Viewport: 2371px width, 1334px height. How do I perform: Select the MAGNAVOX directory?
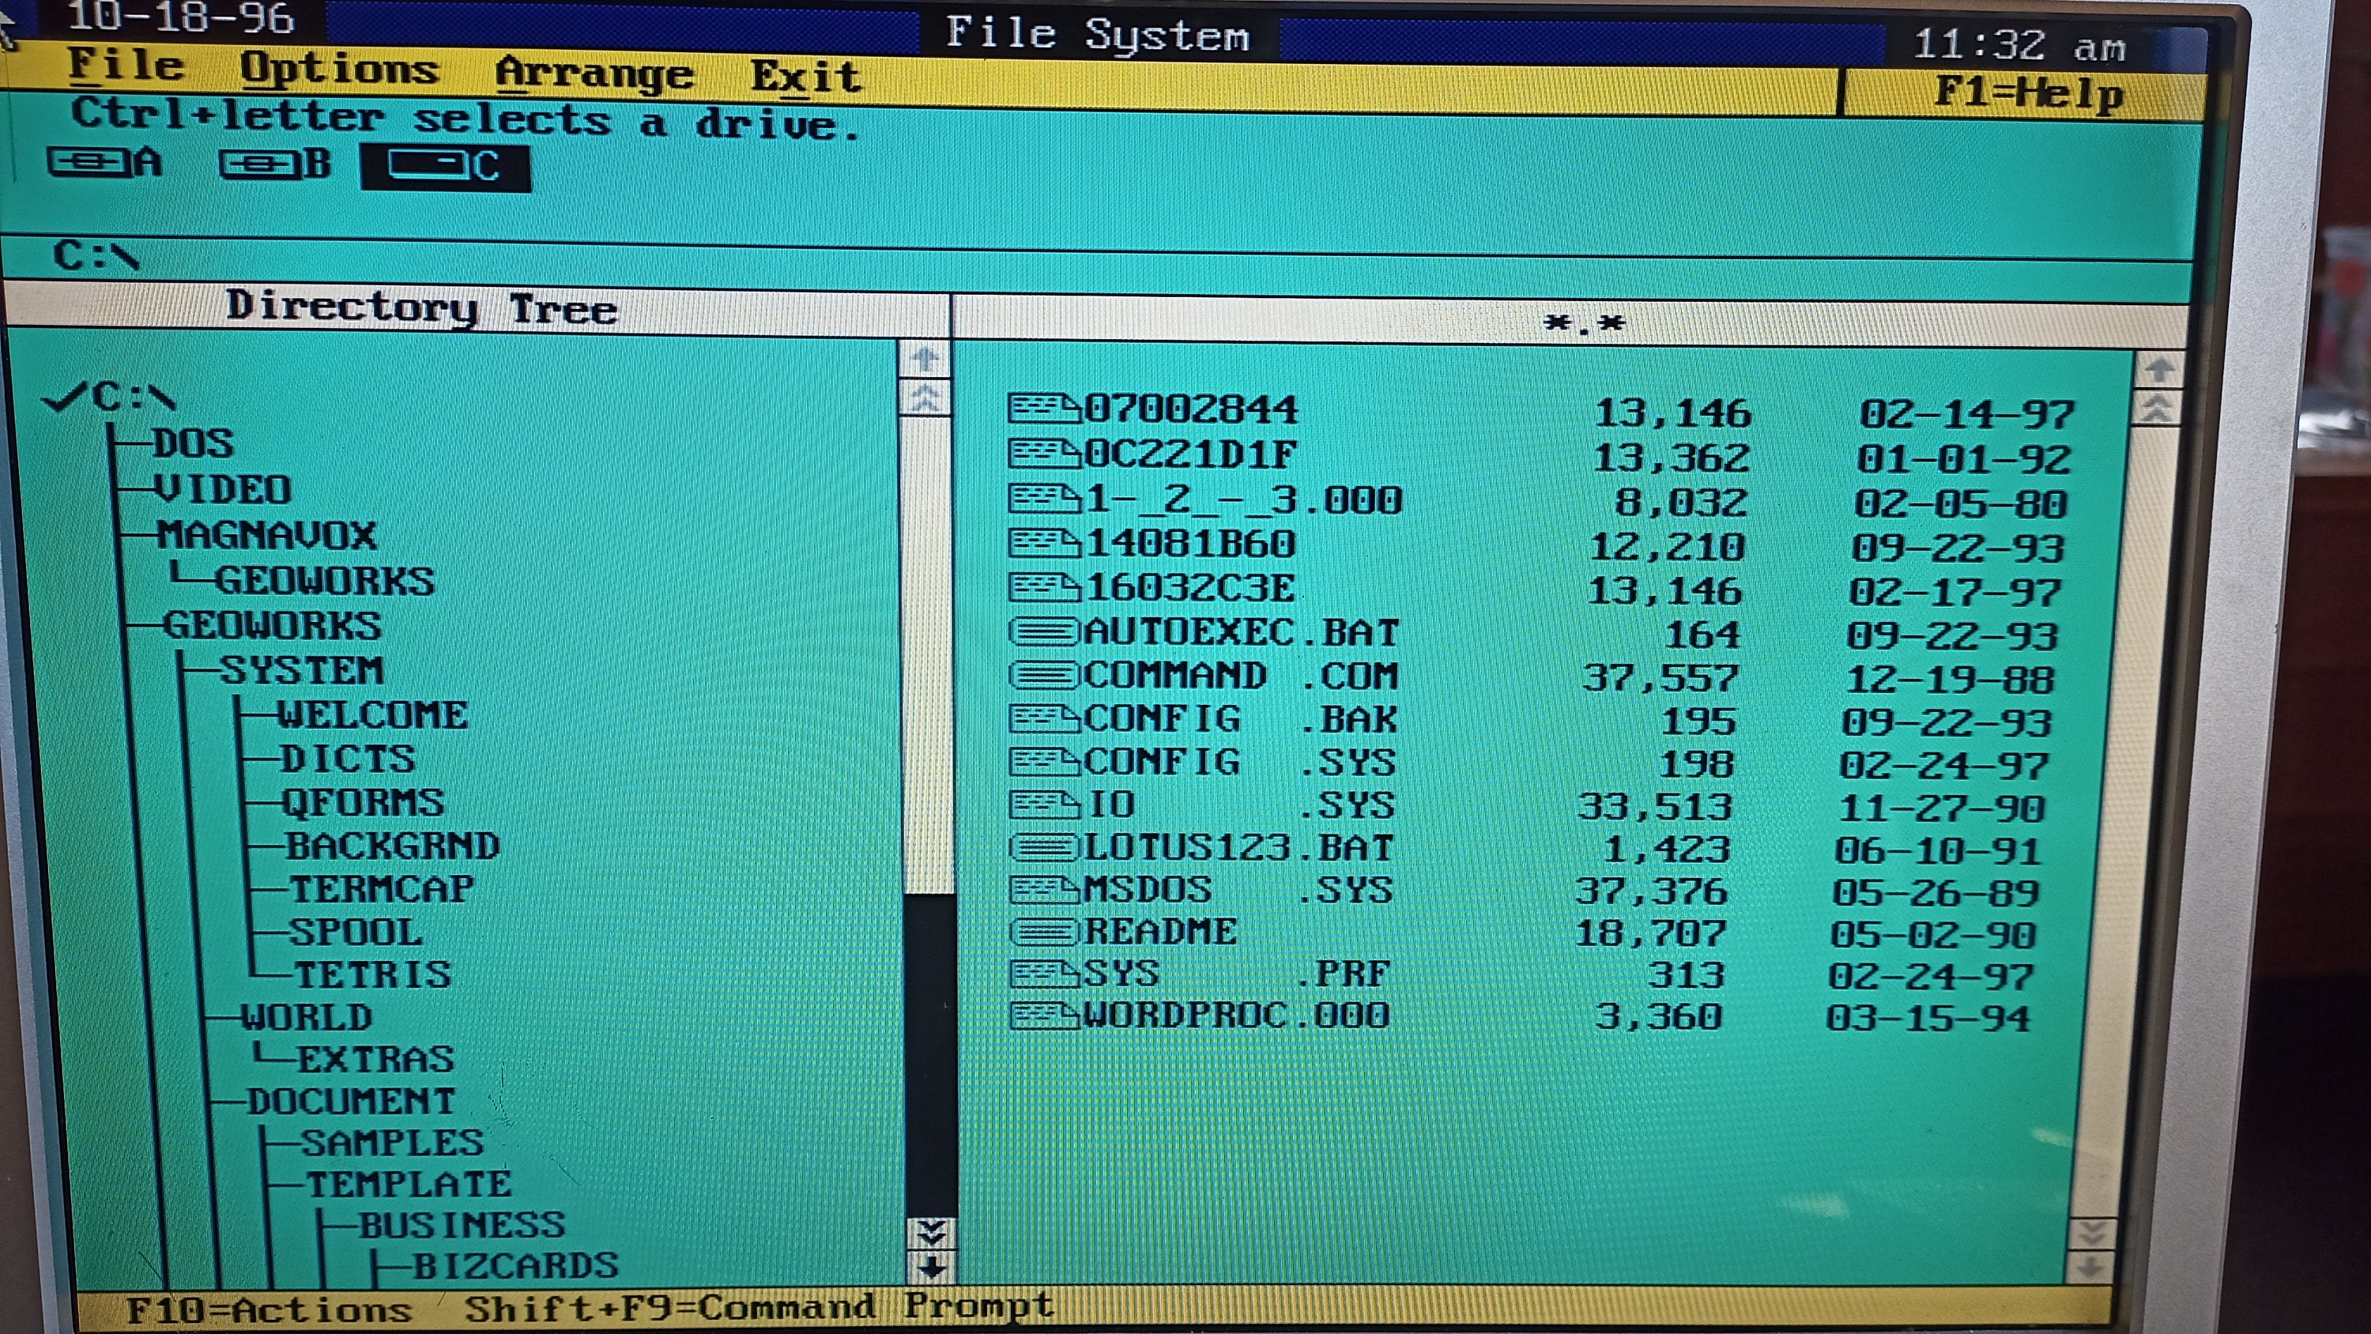pos(267,535)
